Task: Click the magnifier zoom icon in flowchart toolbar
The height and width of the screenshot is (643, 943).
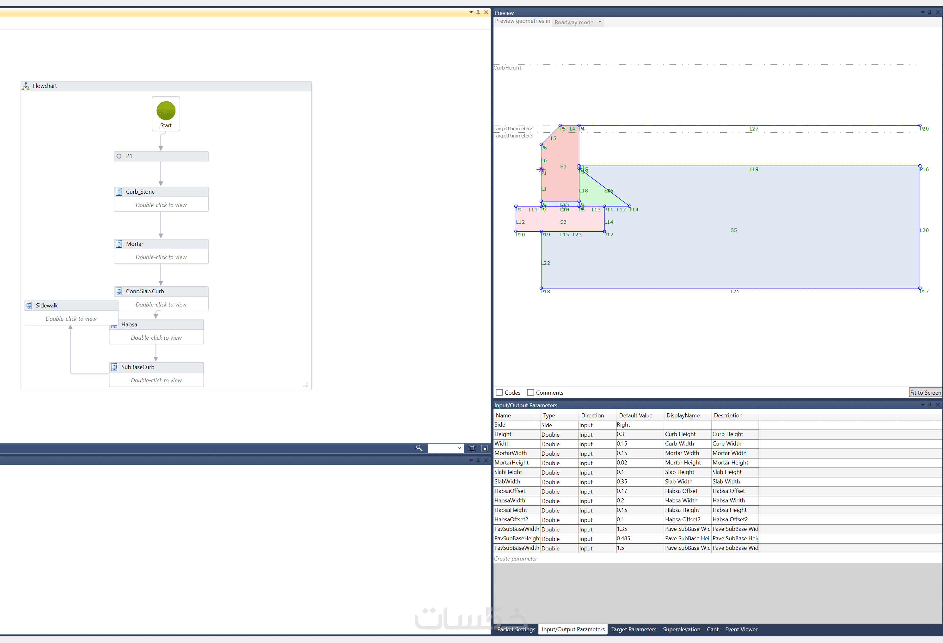Action: click(x=419, y=448)
